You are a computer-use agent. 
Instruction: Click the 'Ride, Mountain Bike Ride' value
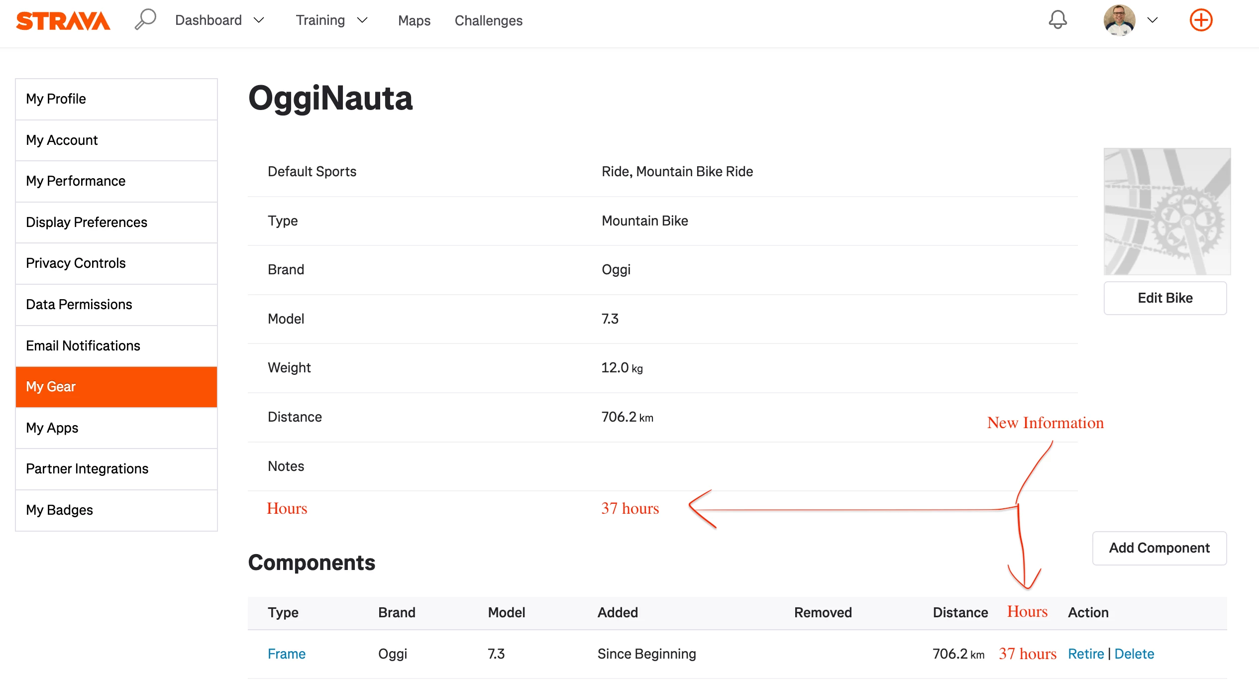[677, 172]
